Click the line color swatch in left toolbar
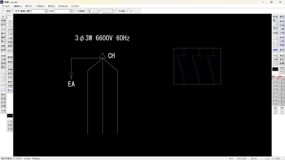This screenshot has height=160, width=285. click(10, 115)
